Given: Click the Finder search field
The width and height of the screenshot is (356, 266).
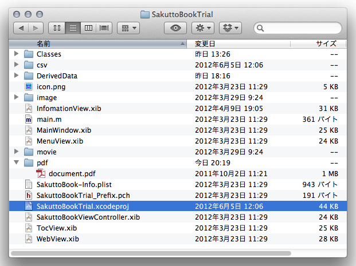Looking at the screenshot, I should tap(298, 28).
